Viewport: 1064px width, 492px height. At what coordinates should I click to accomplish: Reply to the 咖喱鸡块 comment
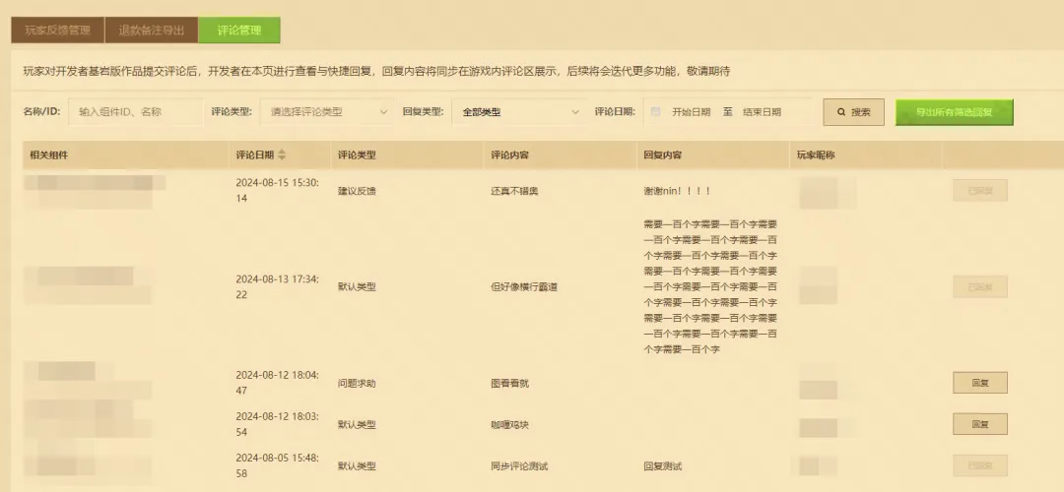click(979, 424)
